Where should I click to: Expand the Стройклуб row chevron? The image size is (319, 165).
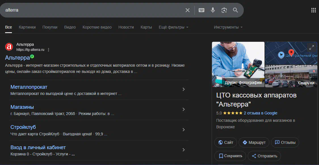pyautogui.click(x=184, y=130)
